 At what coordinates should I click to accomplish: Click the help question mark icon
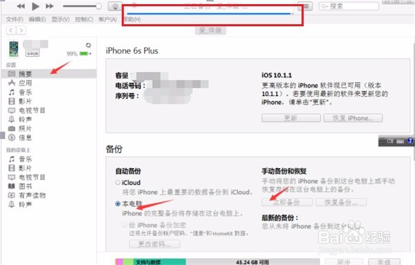410,141
